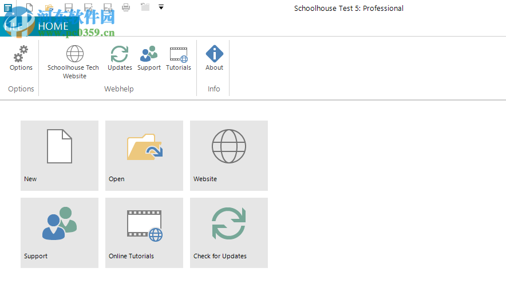The width and height of the screenshot is (506, 300).
Task: Click the Open file tile
Action: click(144, 155)
